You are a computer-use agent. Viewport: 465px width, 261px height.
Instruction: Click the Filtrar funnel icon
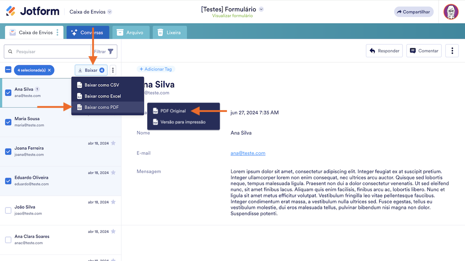pyautogui.click(x=111, y=51)
